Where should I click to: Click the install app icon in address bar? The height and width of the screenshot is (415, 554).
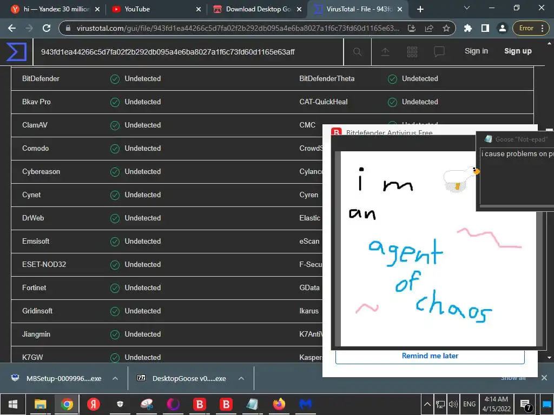click(x=412, y=28)
